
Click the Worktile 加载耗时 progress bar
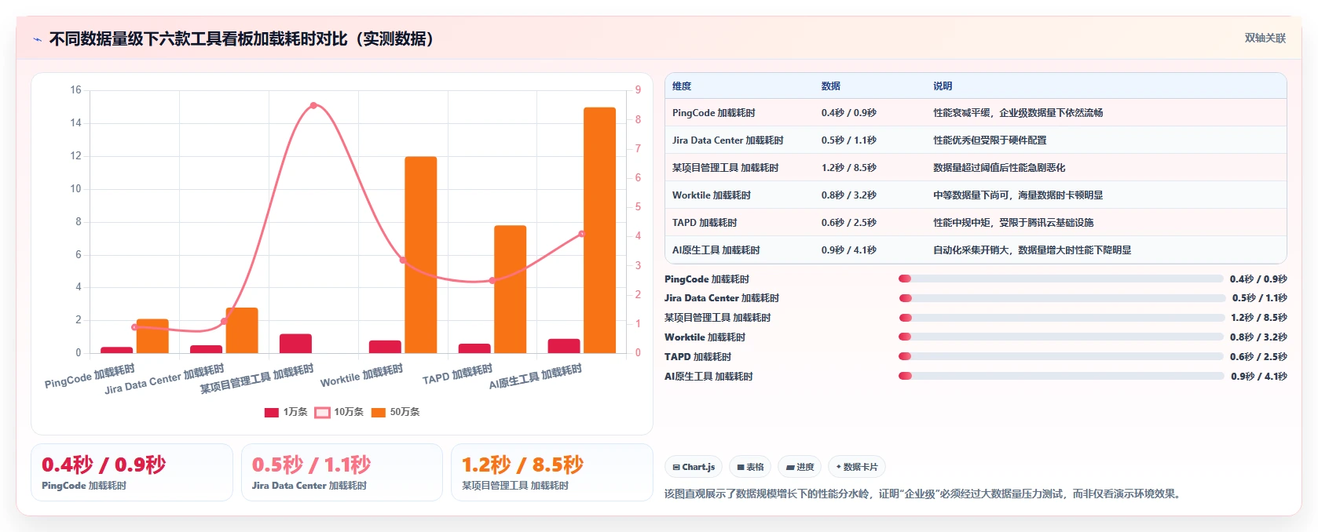(1061, 337)
